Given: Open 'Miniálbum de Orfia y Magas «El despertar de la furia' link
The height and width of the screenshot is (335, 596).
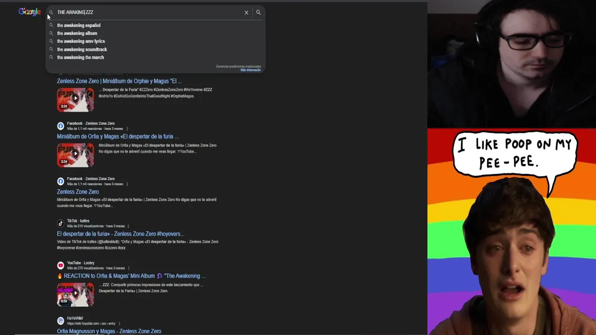Looking at the screenshot, I should pos(117,136).
